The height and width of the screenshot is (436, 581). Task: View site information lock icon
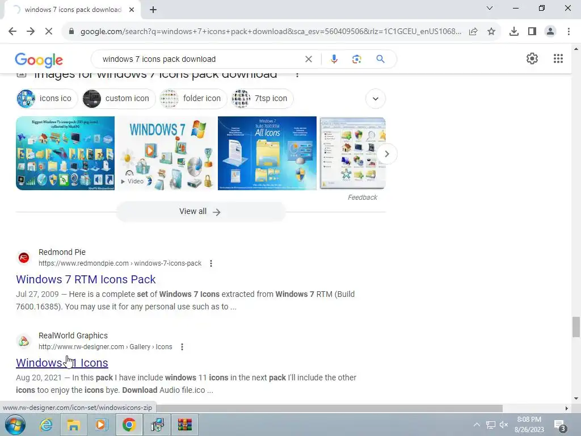71,32
